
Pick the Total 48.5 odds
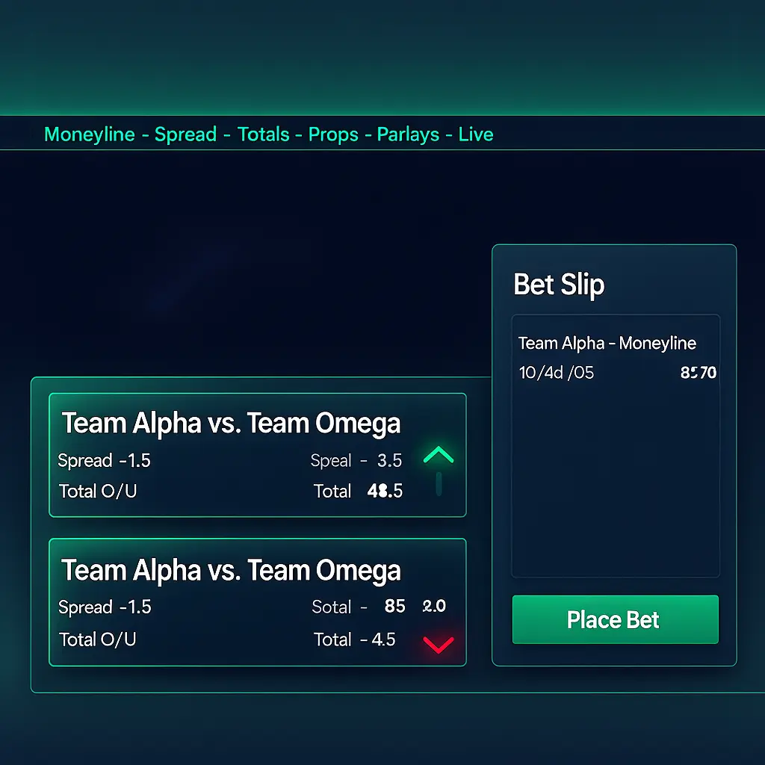pos(385,491)
